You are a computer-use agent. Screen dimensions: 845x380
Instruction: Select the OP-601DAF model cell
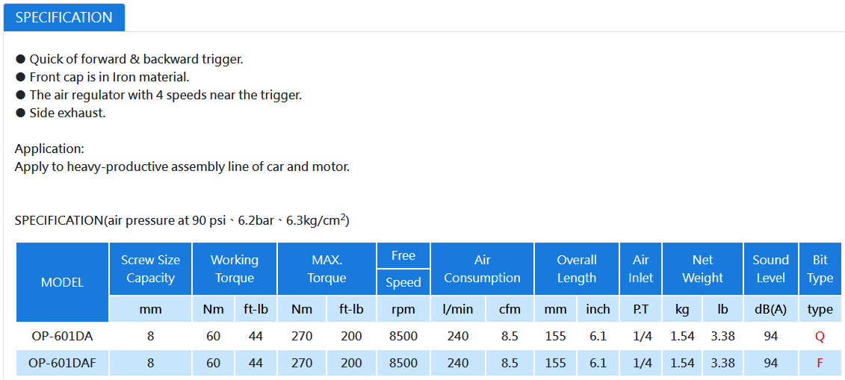[x=63, y=364]
